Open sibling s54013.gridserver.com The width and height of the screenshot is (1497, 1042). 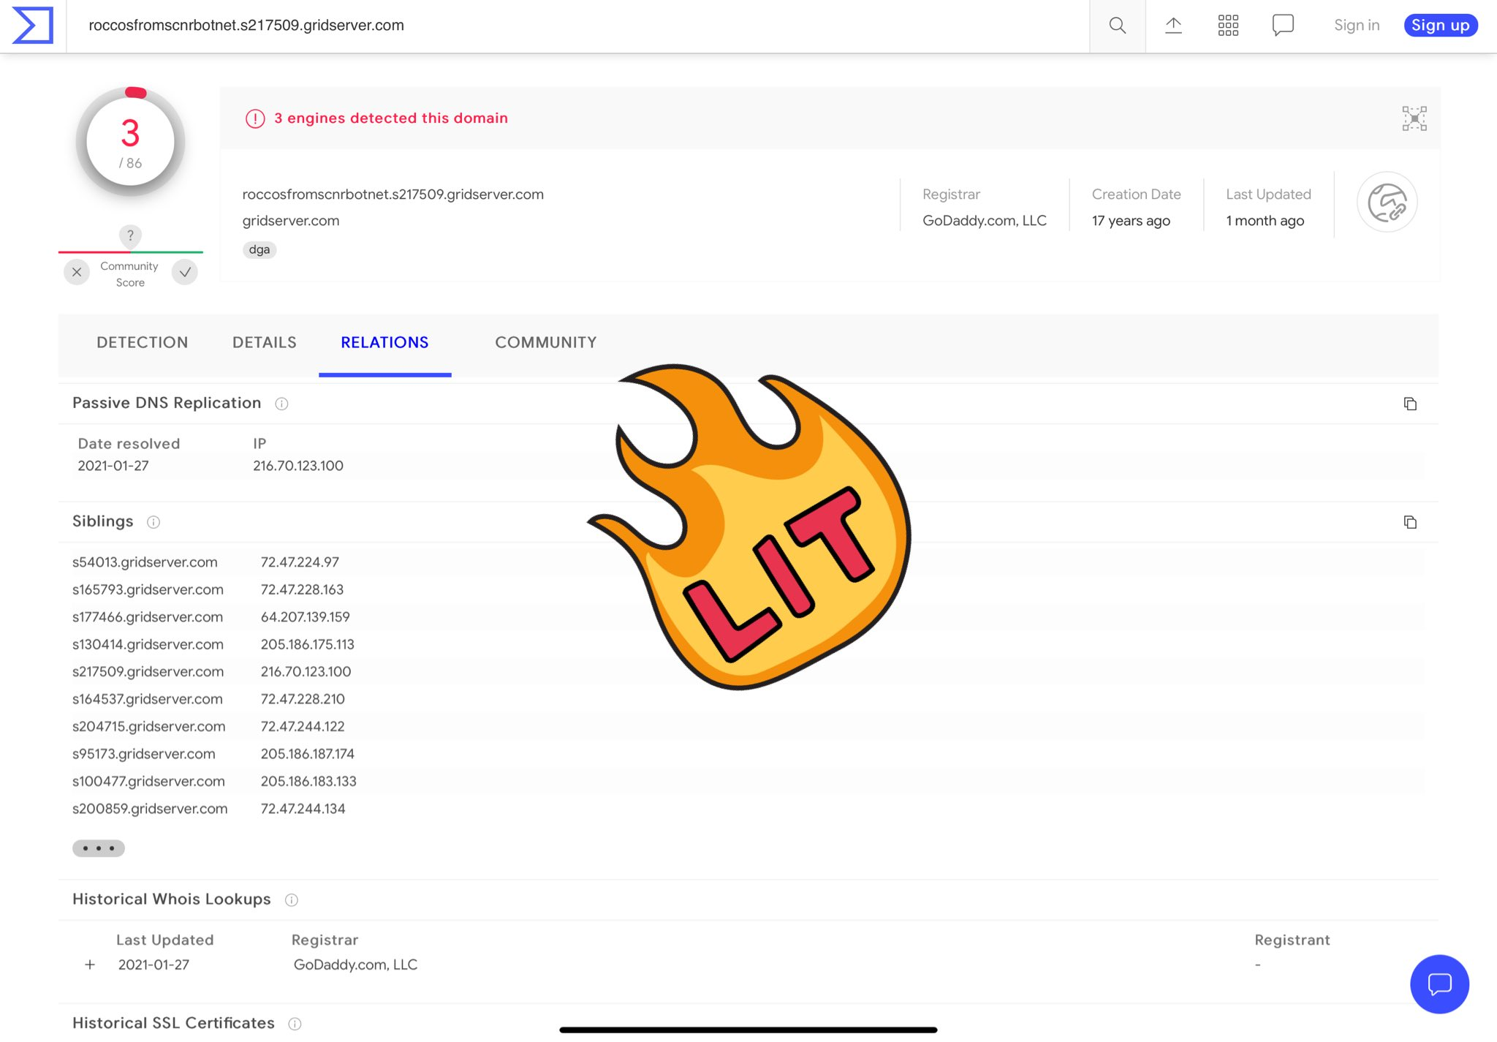tap(145, 562)
